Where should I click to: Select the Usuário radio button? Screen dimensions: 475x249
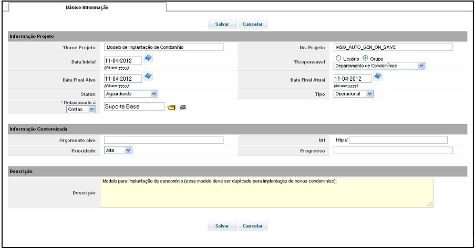(338, 58)
